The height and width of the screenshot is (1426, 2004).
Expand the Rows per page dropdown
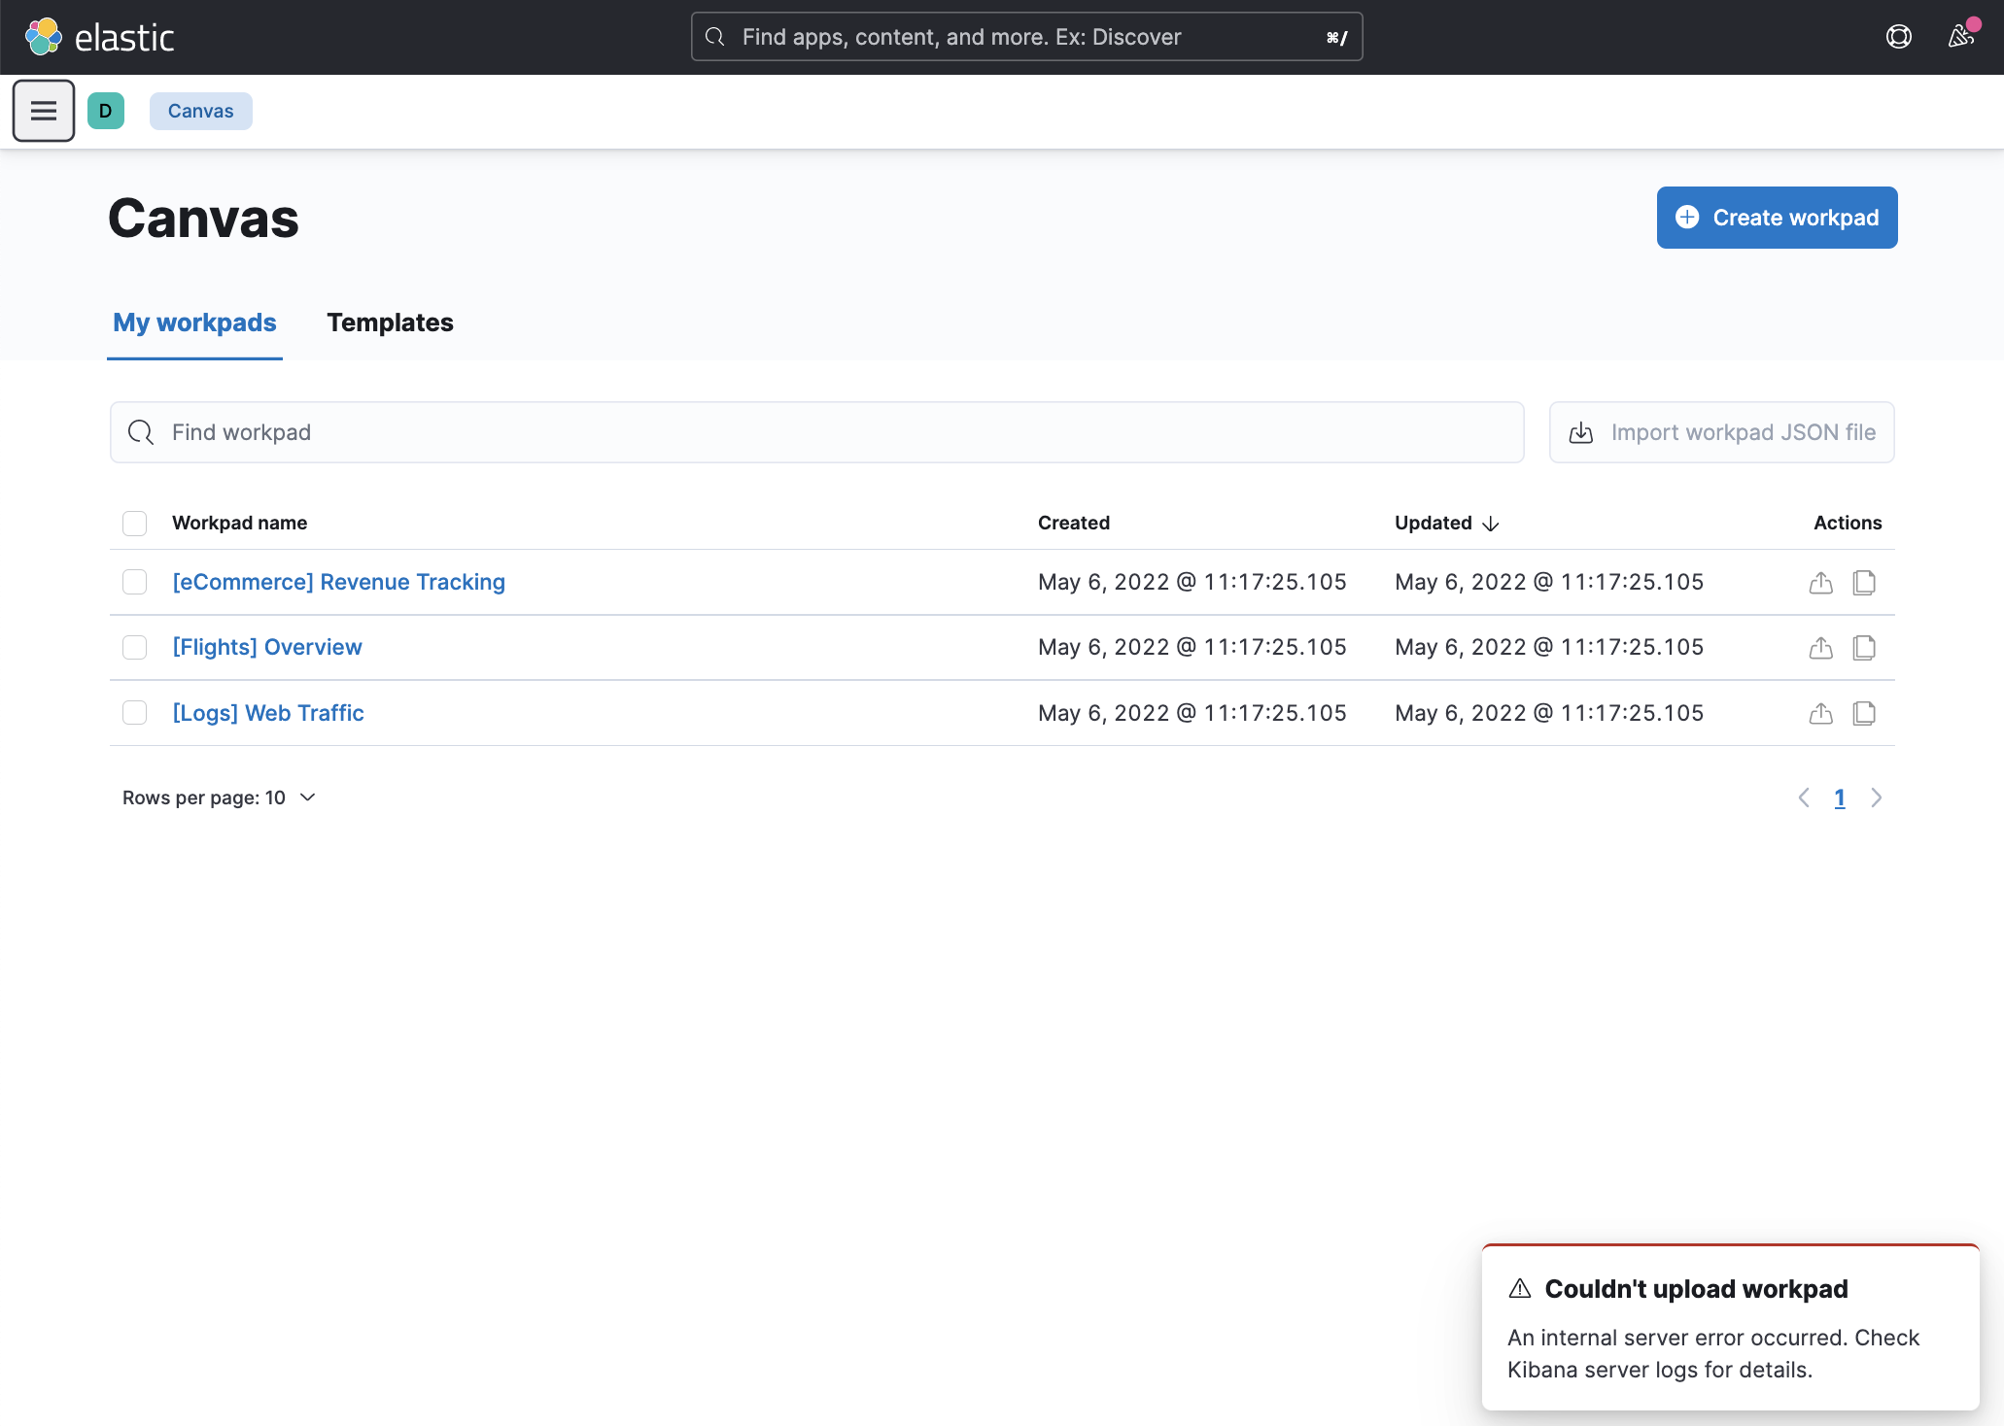tap(220, 798)
